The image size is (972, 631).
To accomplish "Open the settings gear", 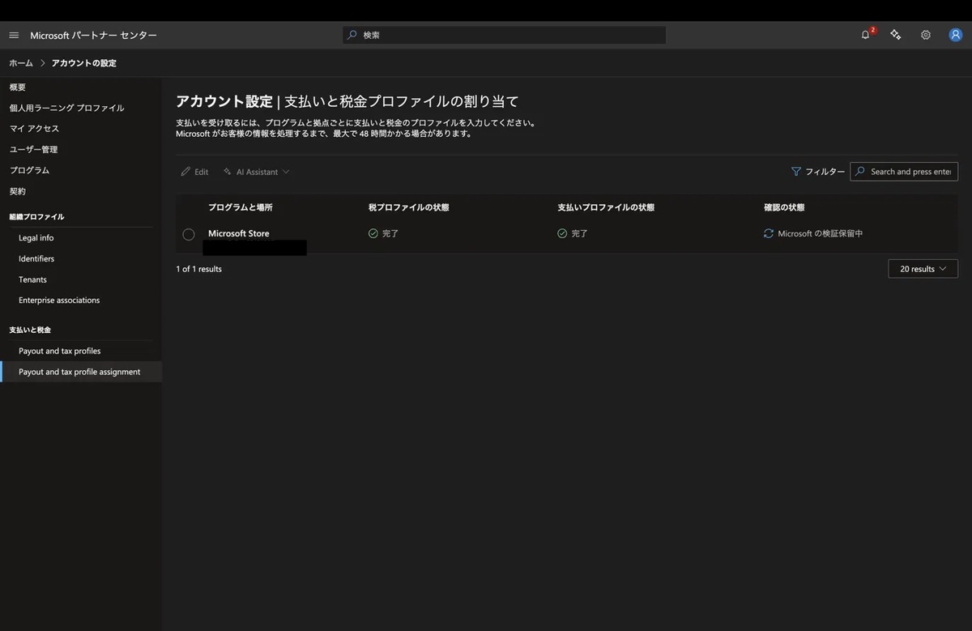I will click(x=925, y=35).
